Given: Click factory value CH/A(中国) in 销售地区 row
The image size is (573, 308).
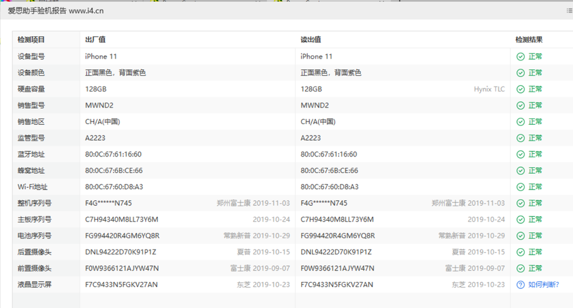Looking at the screenshot, I should pyautogui.click(x=103, y=122).
